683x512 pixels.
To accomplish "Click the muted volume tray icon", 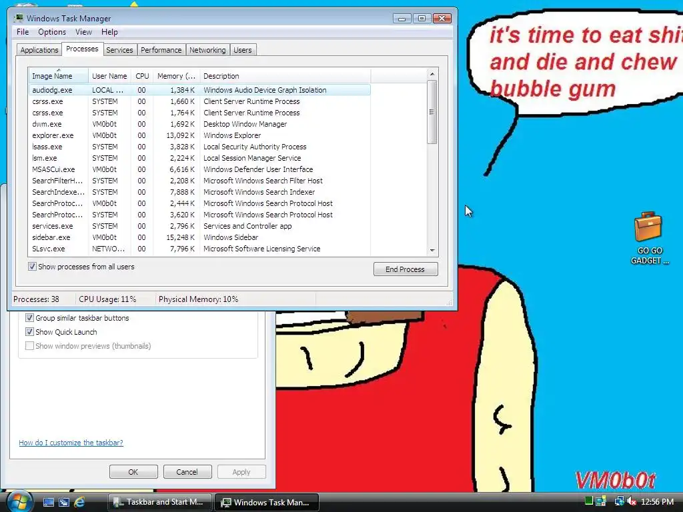I will click(x=632, y=501).
